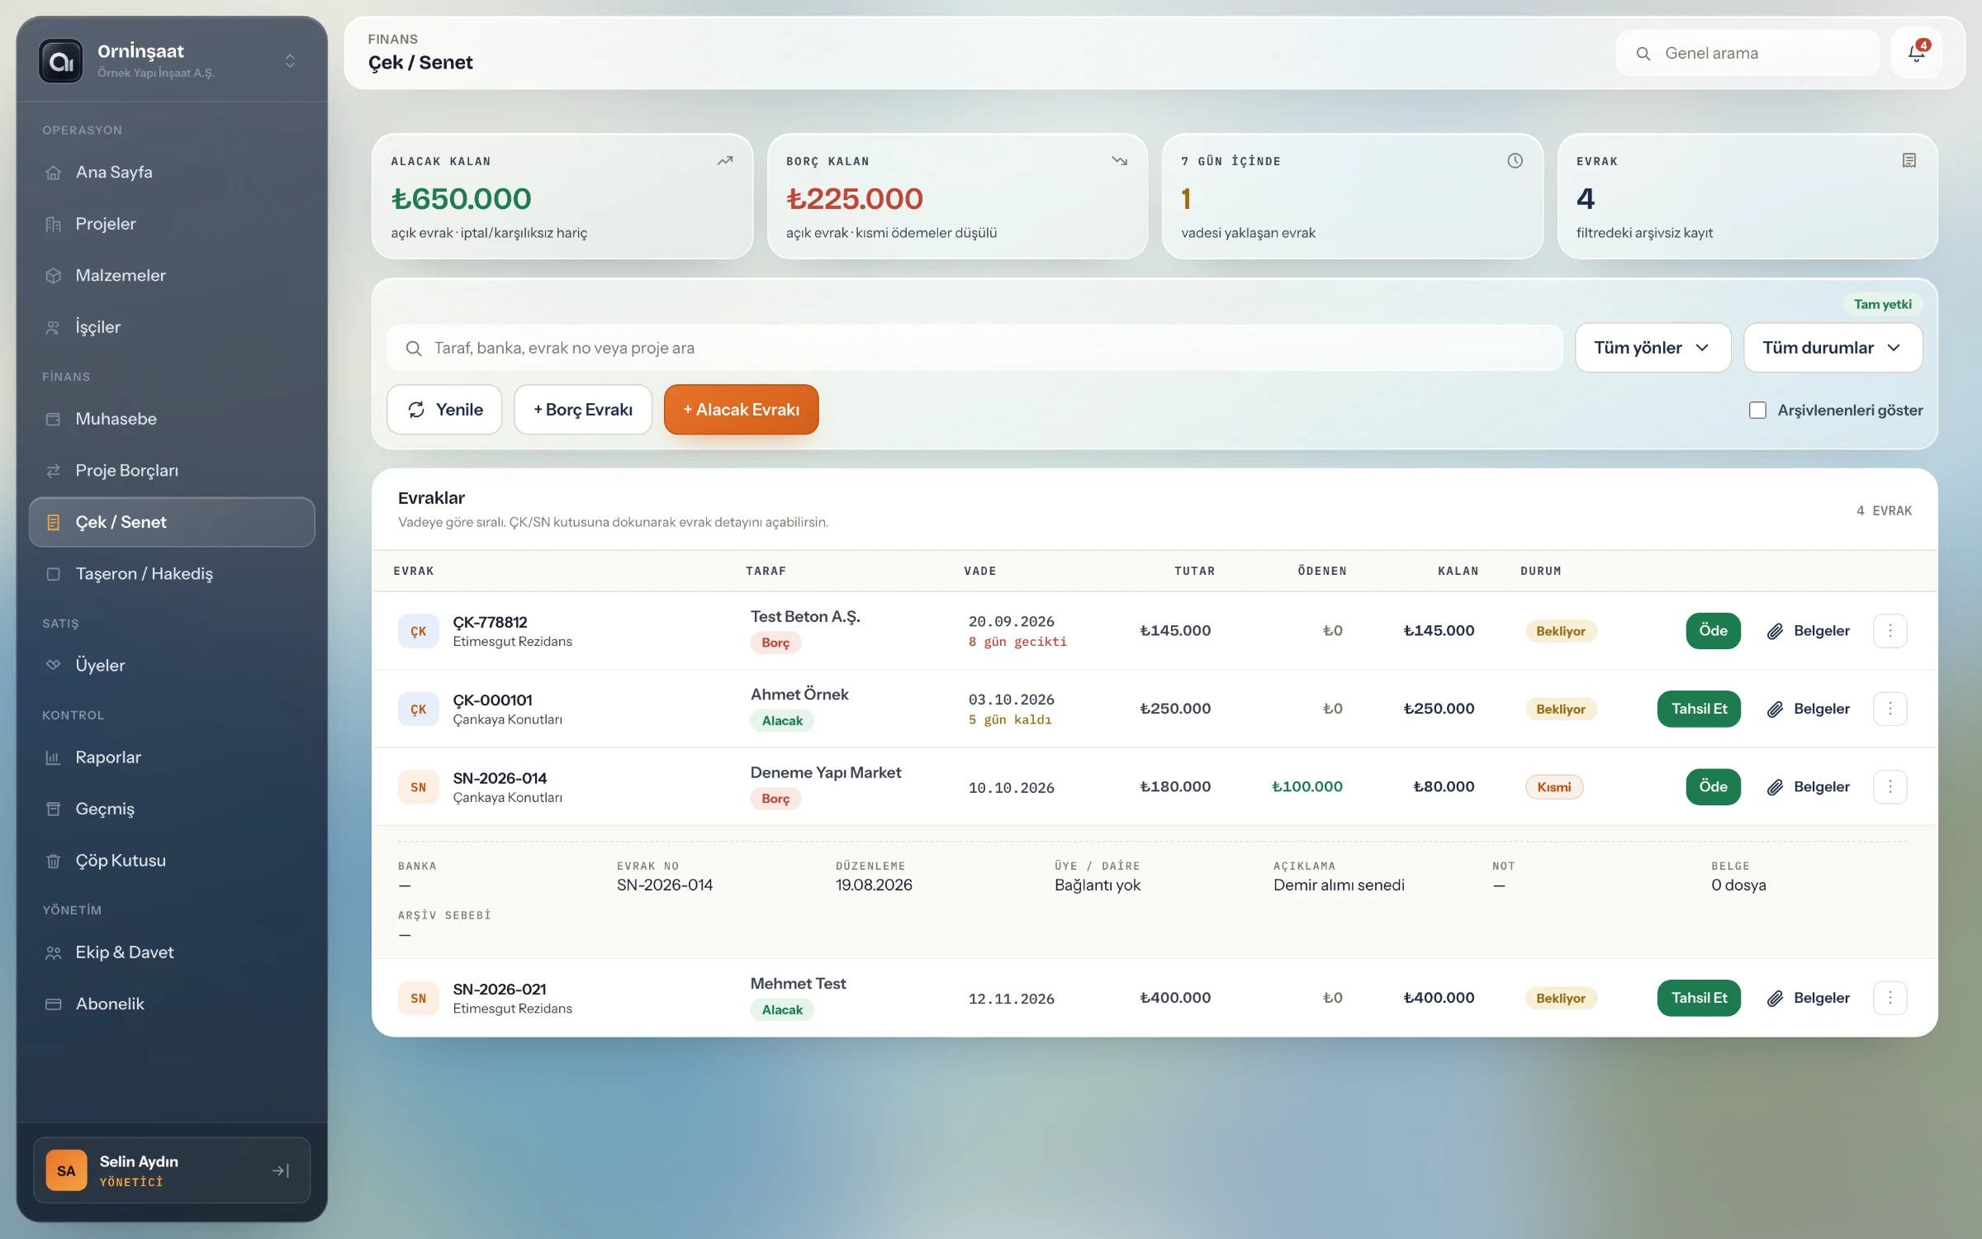This screenshot has width=1982, height=1239.
Task: Click the ÇK badge for ÇK-778812
Action: point(419,631)
